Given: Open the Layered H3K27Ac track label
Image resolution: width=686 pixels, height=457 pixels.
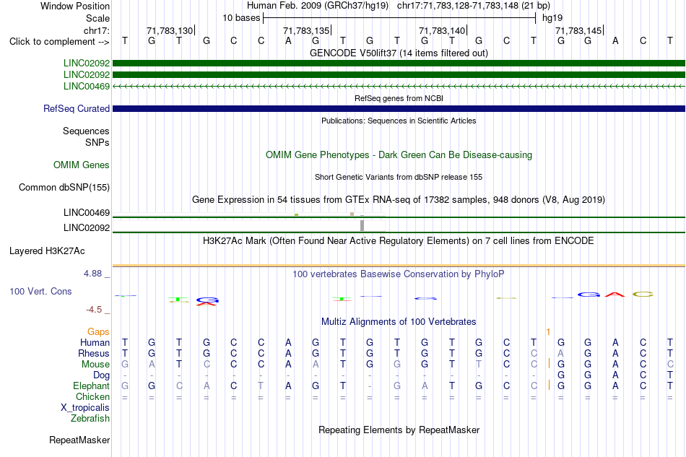Looking at the screenshot, I should 47,251.
